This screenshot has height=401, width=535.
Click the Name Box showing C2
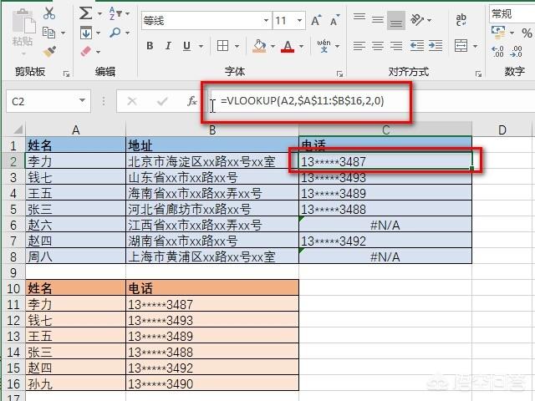pos(48,101)
